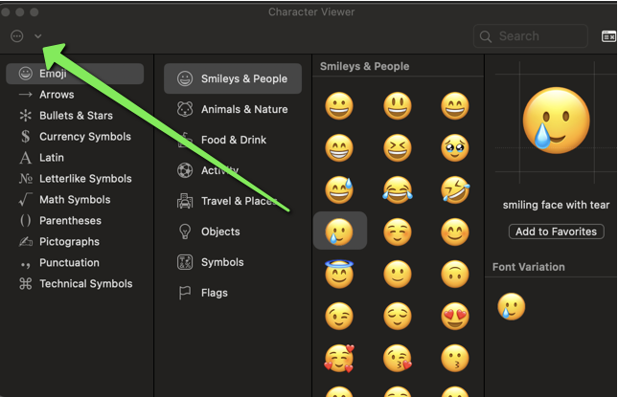
Task: Click the large smiling face with tear preview
Action: (x=556, y=121)
